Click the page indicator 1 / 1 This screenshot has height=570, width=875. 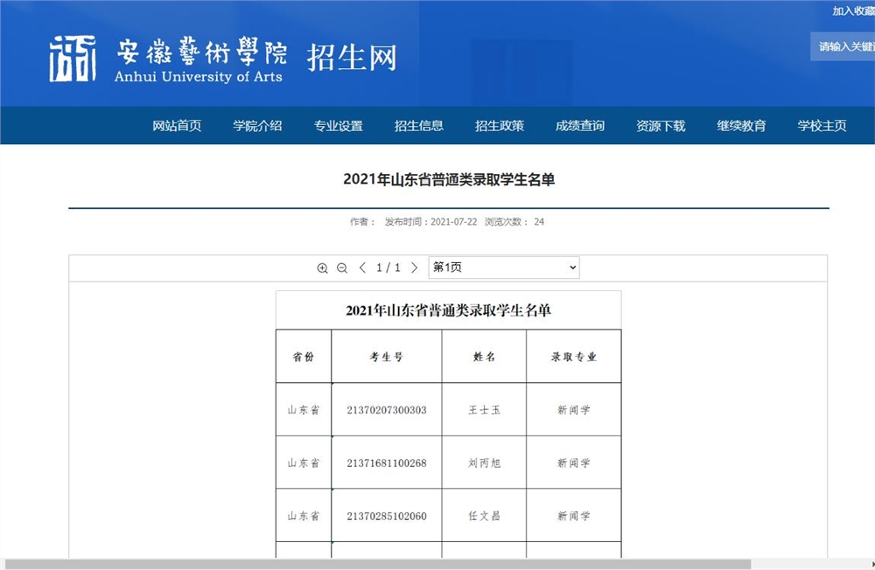[388, 268]
